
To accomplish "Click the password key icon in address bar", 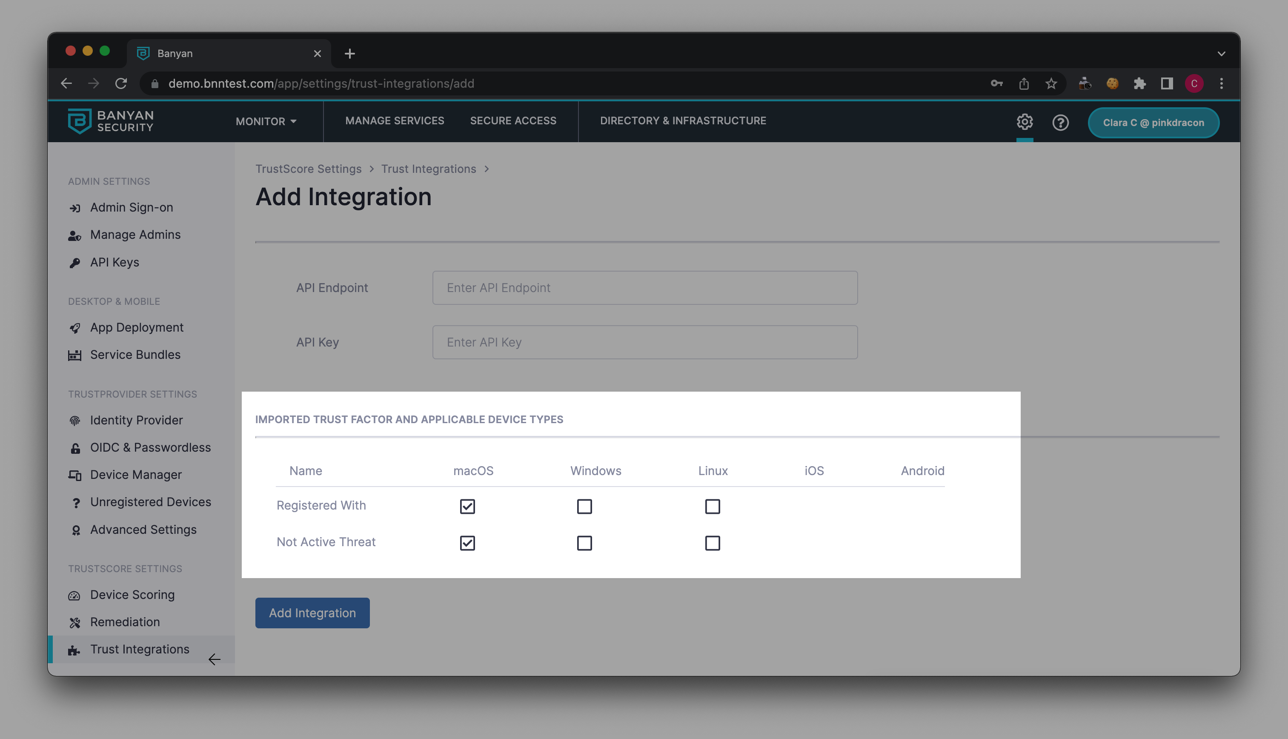I will 996,84.
